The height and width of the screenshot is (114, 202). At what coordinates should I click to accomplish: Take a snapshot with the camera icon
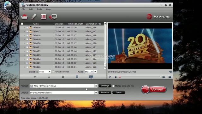[x=164, y=77]
